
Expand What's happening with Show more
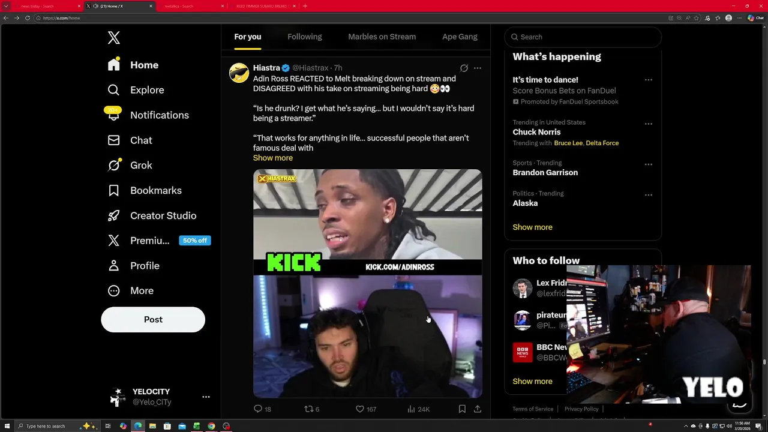533,227
